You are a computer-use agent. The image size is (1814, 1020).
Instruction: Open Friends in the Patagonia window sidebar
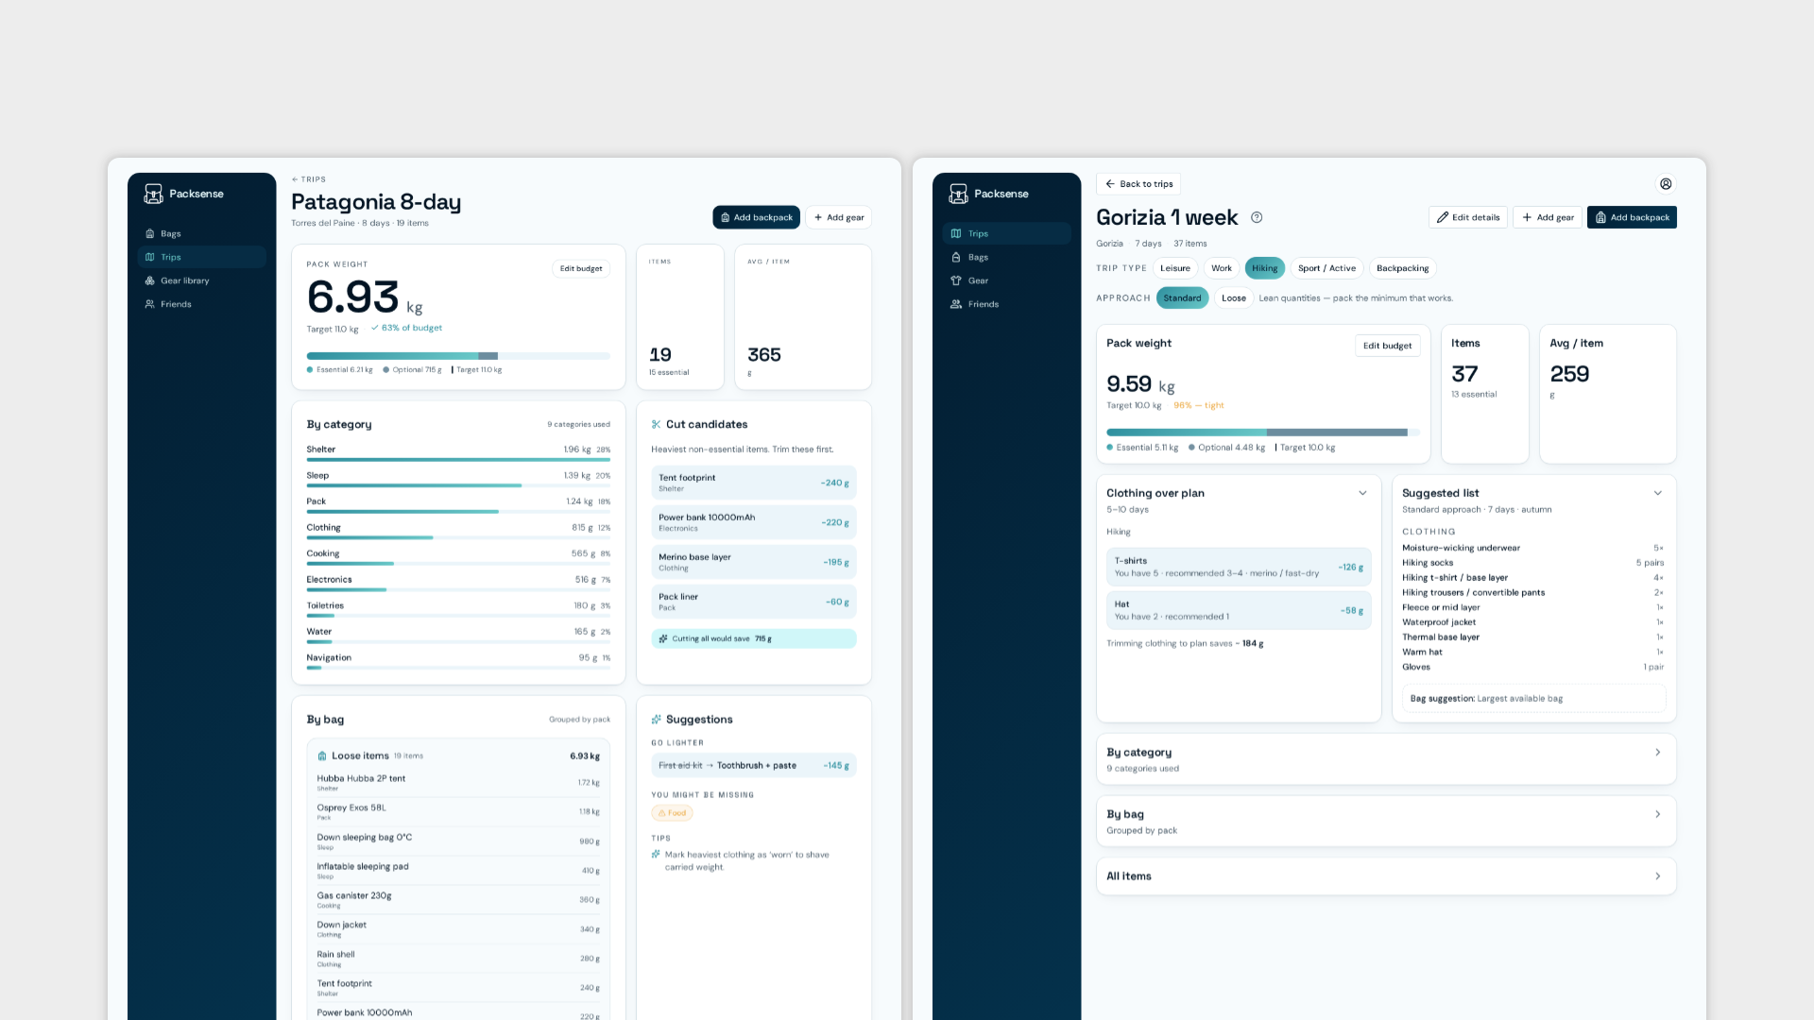pos(201,304)
